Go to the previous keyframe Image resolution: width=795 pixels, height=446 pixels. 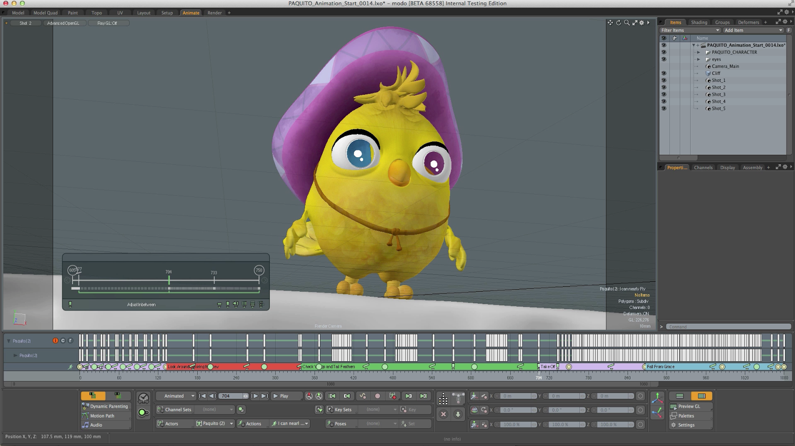click(x=347, y=396)
